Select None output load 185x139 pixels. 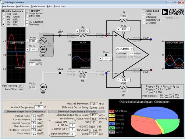[x=144, y=14]
